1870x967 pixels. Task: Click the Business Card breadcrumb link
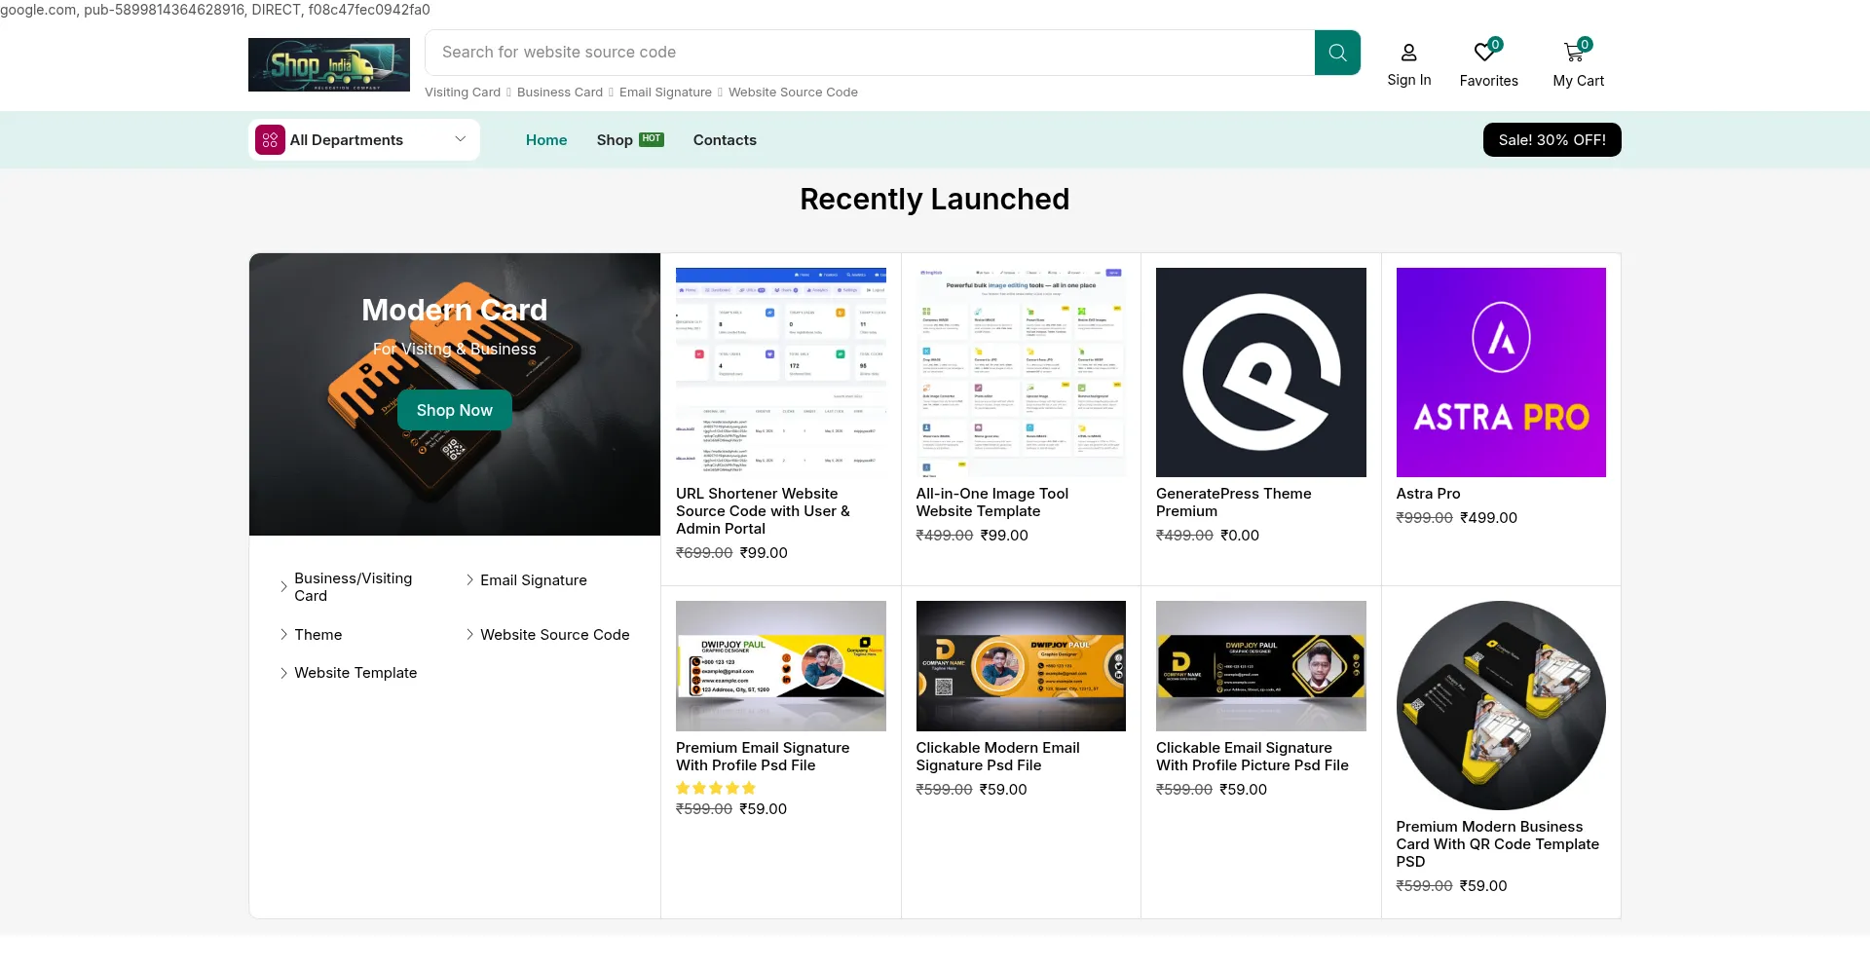(x=560, y=92)
